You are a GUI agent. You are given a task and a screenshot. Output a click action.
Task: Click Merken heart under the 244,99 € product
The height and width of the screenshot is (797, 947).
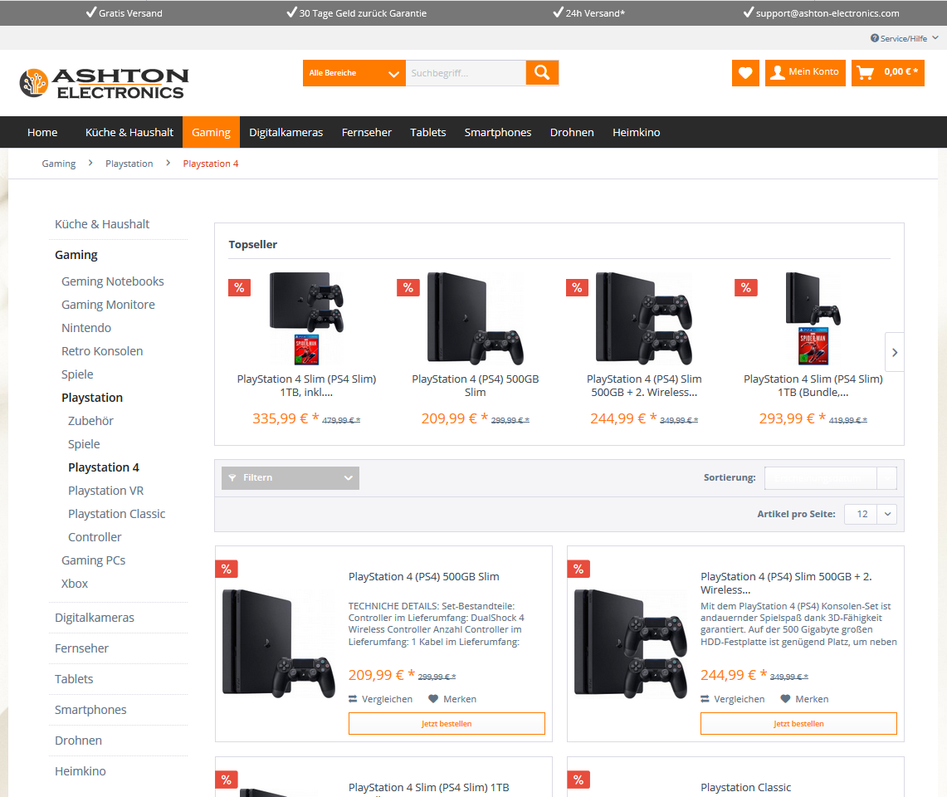pos(804,699)
